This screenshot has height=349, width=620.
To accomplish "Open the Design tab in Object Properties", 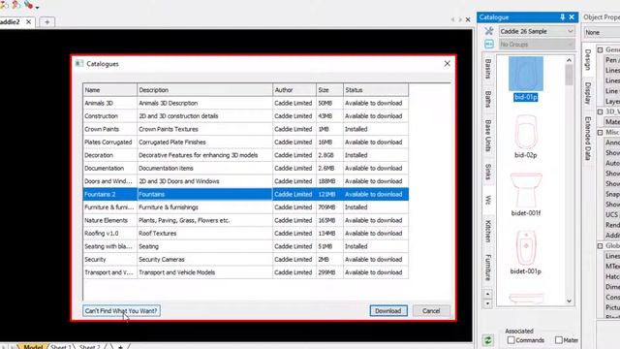I will [588, 60].
